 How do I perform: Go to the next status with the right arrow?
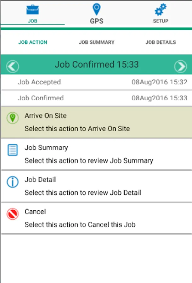tap(181, 66)
